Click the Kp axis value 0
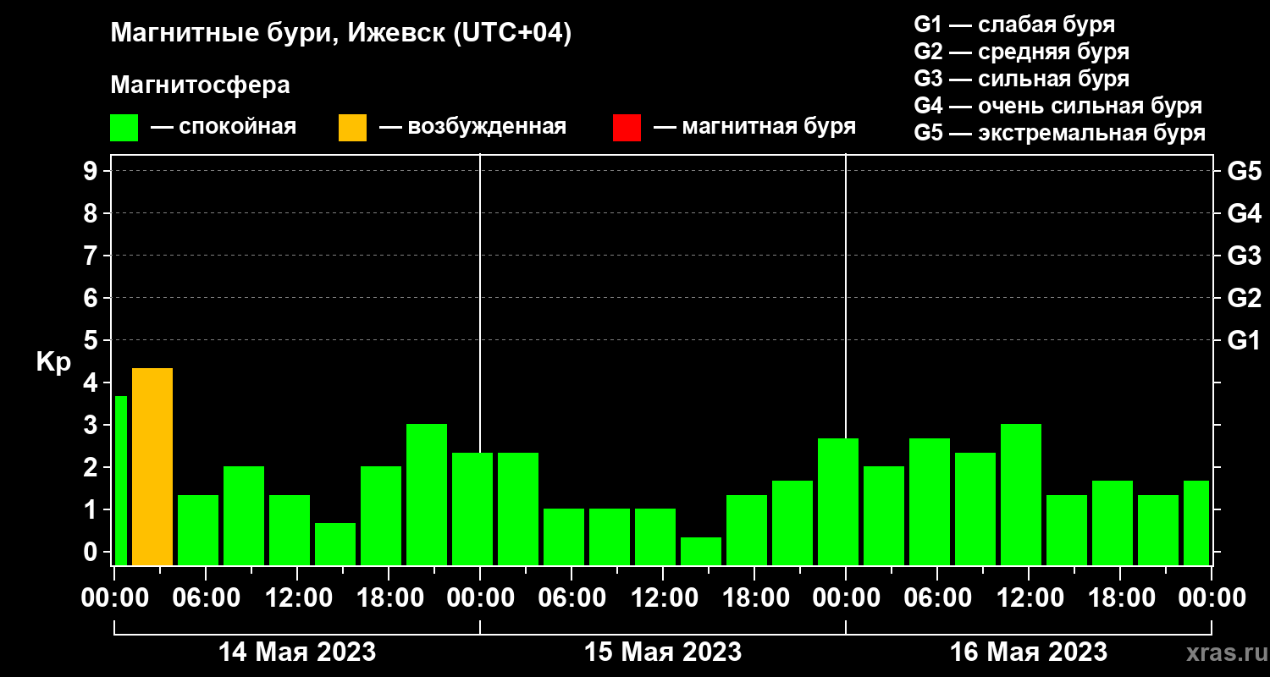 (92, 552)
